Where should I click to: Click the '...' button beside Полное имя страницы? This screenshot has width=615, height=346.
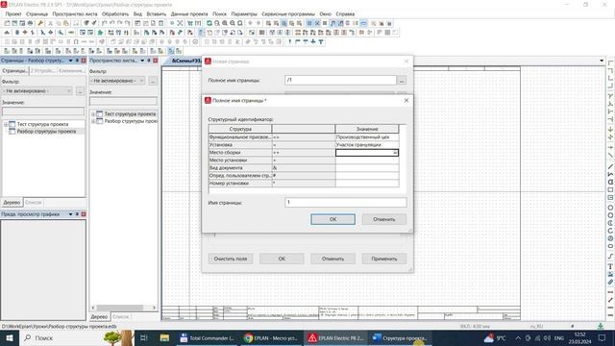pos(402,81)
